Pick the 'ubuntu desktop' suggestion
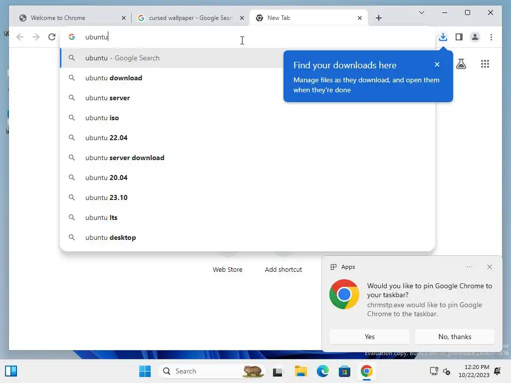511x383 pixels. (248, 237)
